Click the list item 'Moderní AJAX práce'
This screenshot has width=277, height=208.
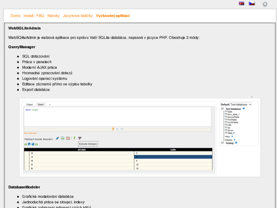pyautogui.click(x=39, y=68)
